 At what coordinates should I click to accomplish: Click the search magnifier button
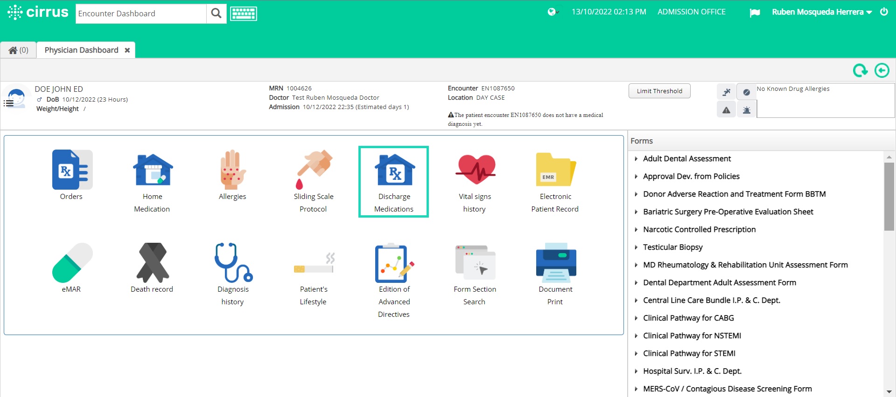(x=216, y=14)
